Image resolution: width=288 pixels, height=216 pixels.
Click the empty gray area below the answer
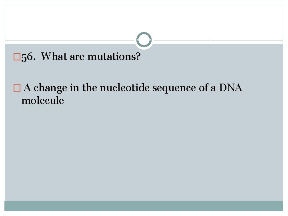(x=144, y=156)
